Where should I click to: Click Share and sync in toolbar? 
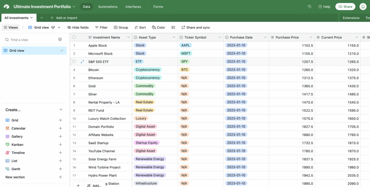tap(195, 27)
